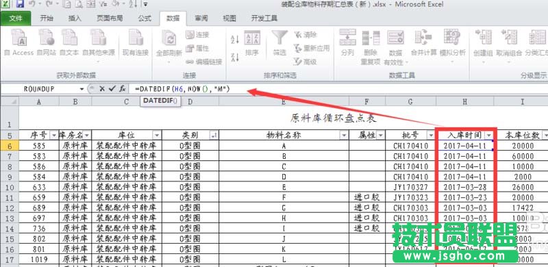Open filter dropdown for 类别 column
The image size is (548, 267).
tap(213, 135)
